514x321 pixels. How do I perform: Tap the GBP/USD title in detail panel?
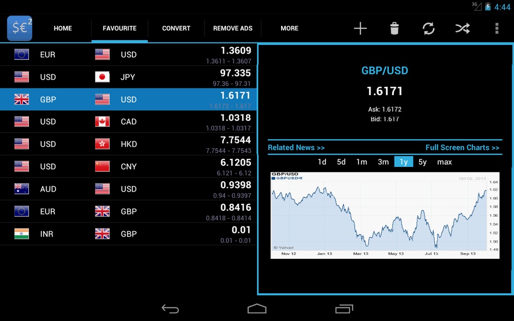(x=384, y=71)
